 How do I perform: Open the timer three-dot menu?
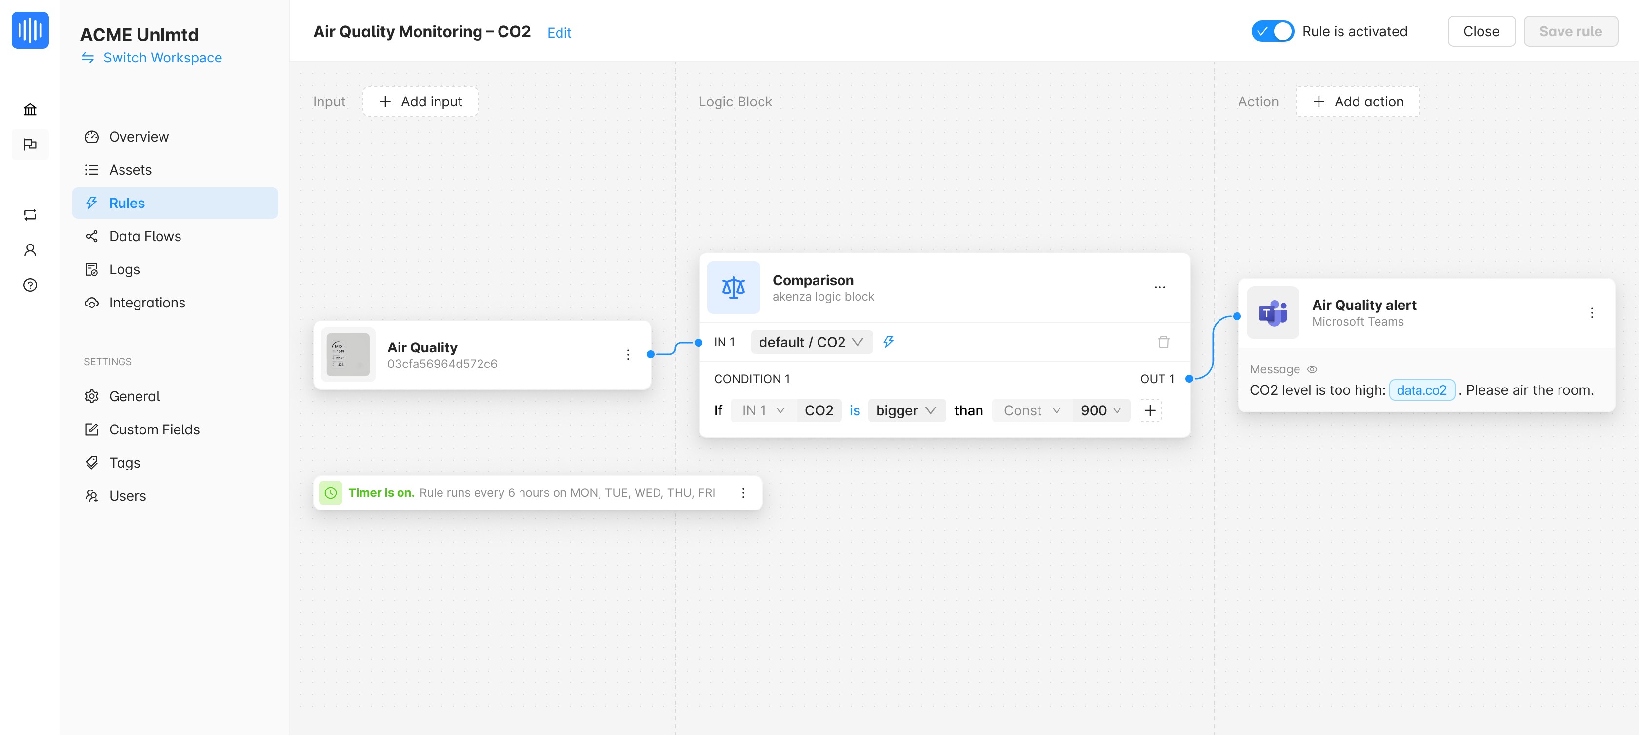pyautogui.click(x=742, y=492)
